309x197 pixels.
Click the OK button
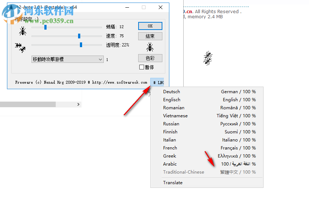coord(150,26)
